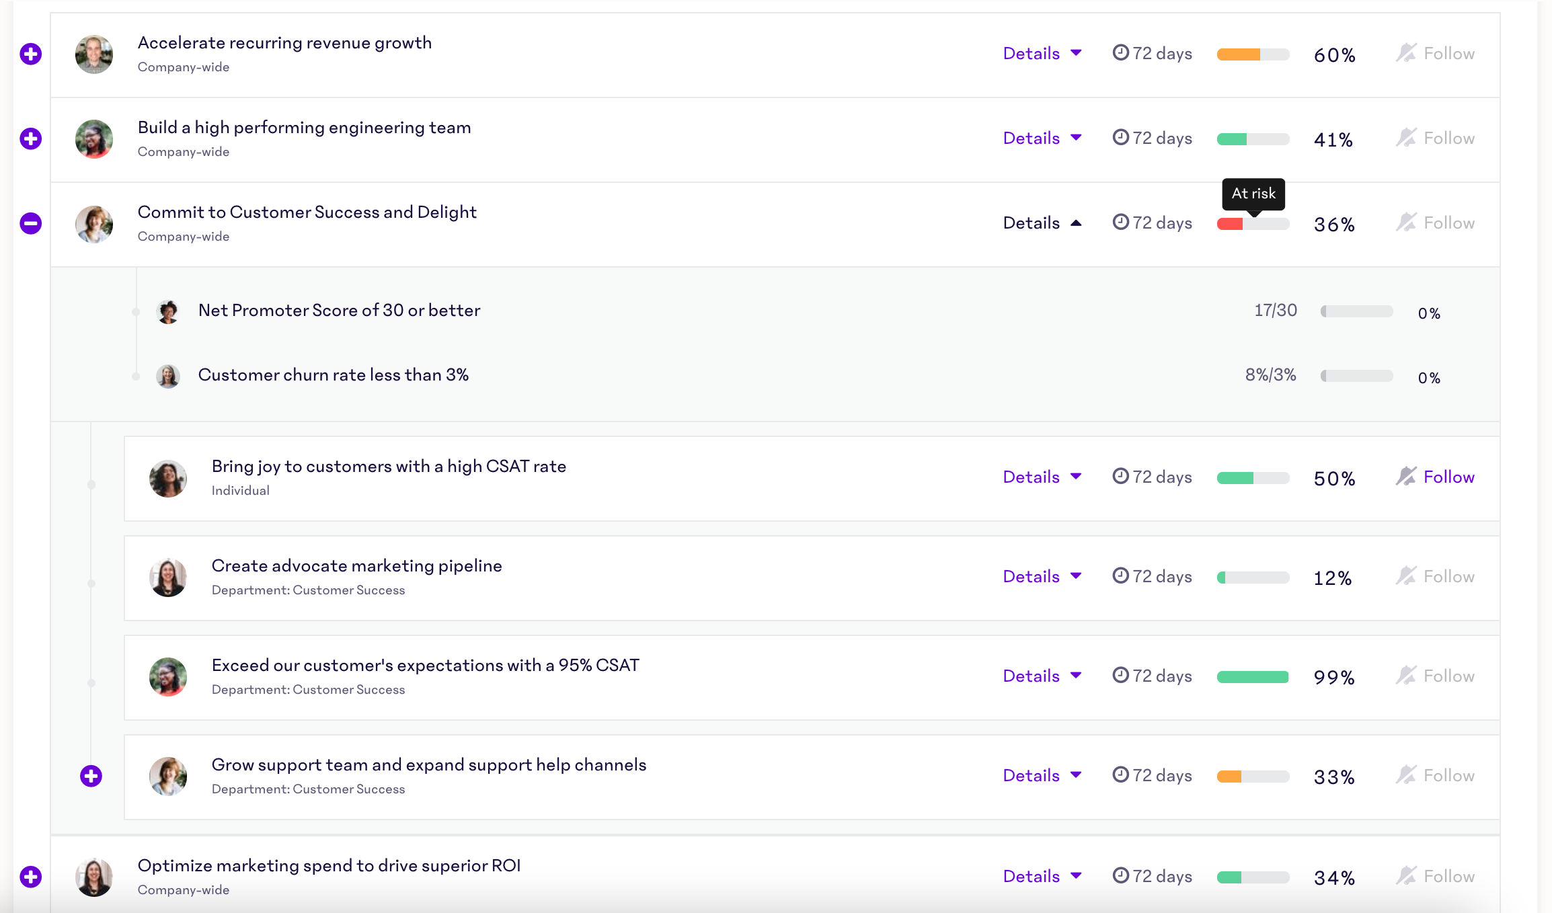
Task: Expand Accelerate recurring revenue growth objective
Action: 31,54
